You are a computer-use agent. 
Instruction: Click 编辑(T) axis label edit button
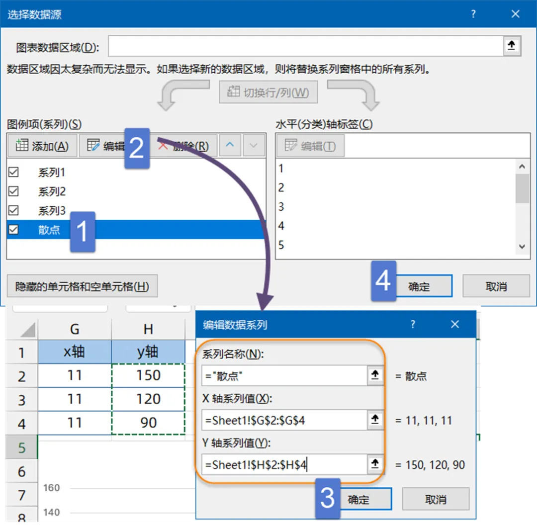pos(310,146)
